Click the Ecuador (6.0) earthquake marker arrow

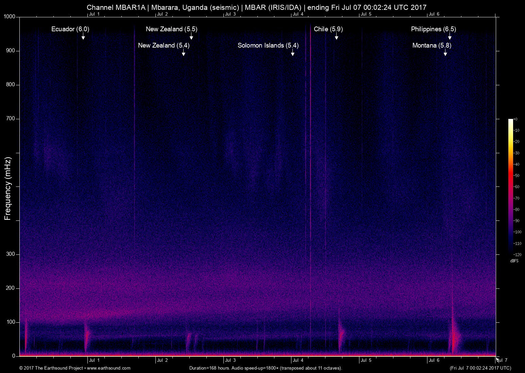[x=83, y=37]
